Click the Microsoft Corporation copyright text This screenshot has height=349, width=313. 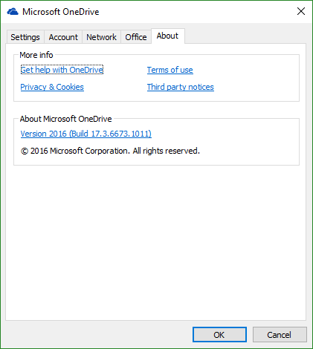110,151
